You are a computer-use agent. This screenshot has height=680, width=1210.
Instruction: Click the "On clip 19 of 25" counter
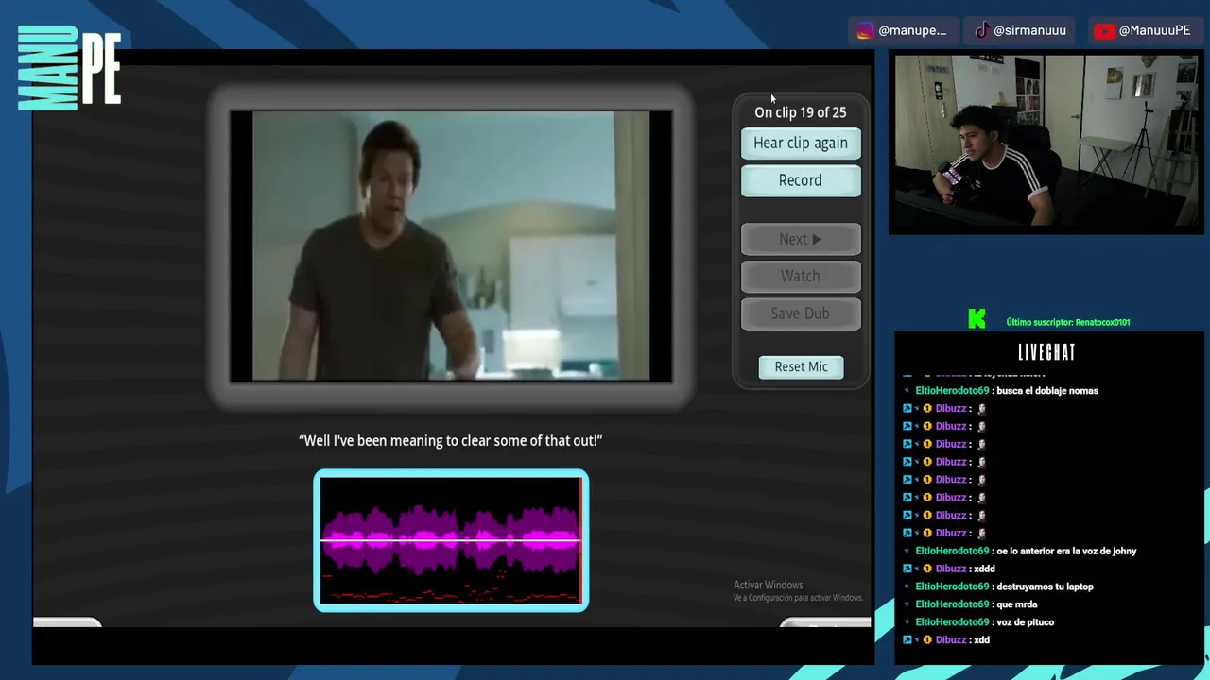point(800,112)
